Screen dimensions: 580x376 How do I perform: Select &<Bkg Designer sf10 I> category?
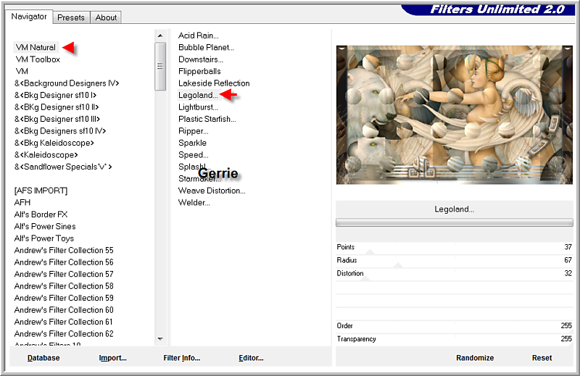56,95
